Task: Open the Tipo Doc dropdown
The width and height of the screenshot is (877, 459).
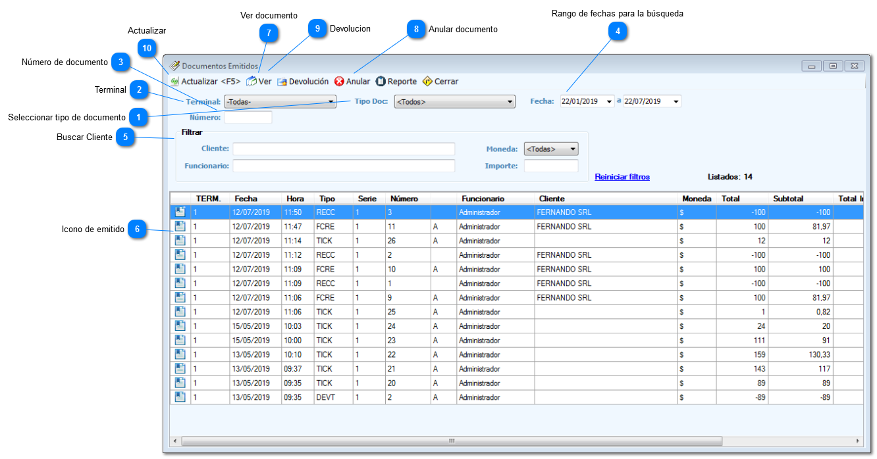Action: (x=454, y=102)
